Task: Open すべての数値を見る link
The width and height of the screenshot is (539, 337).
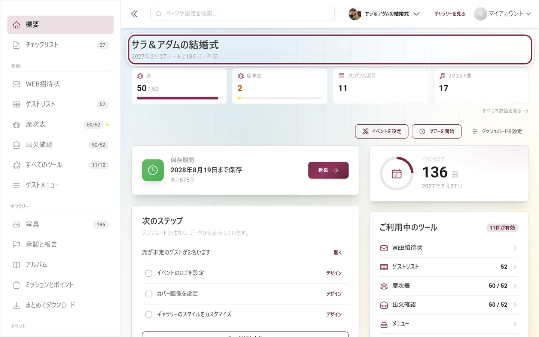Action: click(x=505, y=111)
